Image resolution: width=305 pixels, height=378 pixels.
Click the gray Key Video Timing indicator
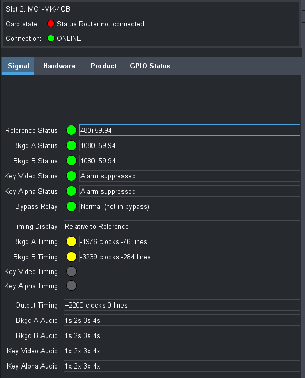(x=72, y=271)
